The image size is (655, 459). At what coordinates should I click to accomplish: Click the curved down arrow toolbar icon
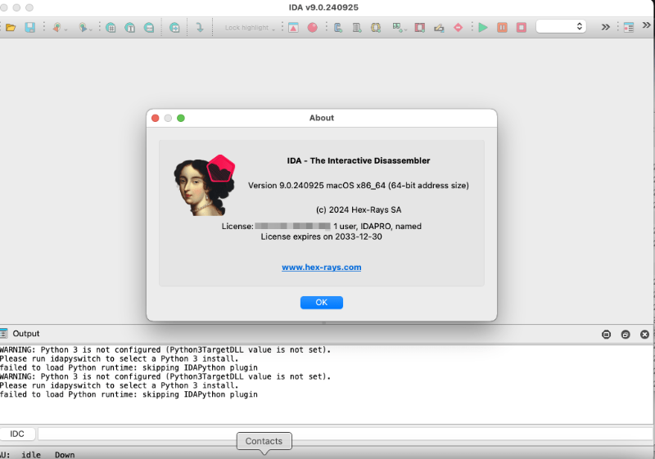[x=200, y=28]
